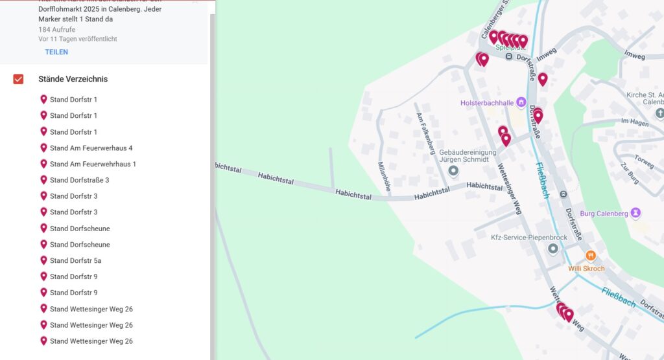Click pin icon beside Stand Dorfstr 5a
Image resolution: width=664 pixels, height=360 pixels.
(44, 260)
